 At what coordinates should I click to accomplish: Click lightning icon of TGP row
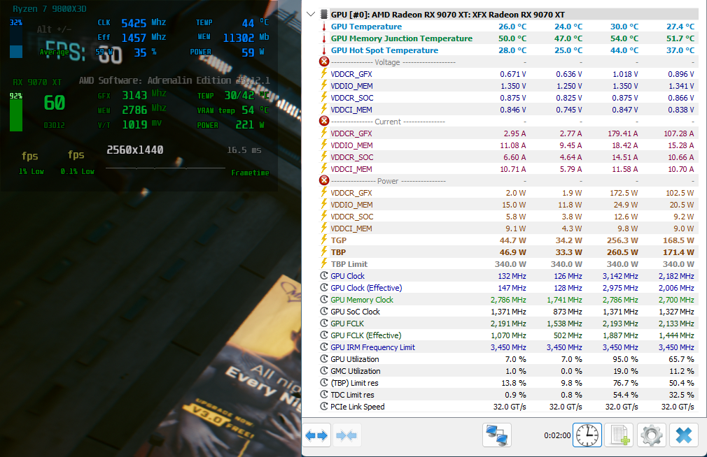coord(323,240)
